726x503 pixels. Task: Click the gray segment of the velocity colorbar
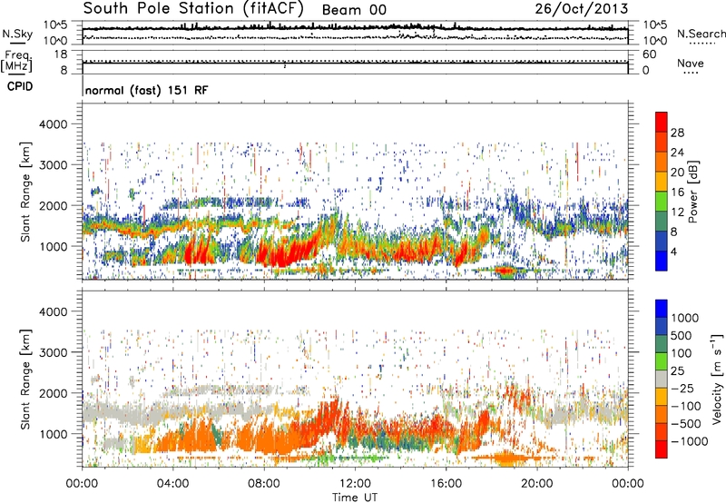[x=662, y=379]
